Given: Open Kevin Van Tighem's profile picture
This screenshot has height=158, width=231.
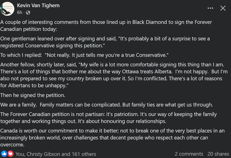Looking at the screenshot, I should click(7, 9).
